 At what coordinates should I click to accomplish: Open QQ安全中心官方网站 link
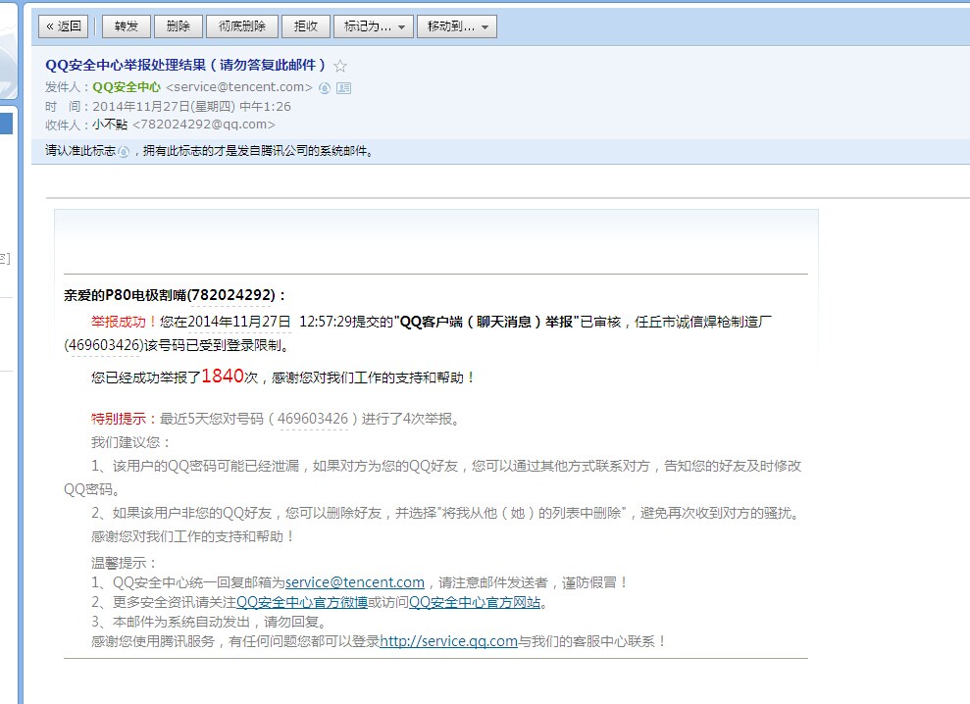click(475, 602)
